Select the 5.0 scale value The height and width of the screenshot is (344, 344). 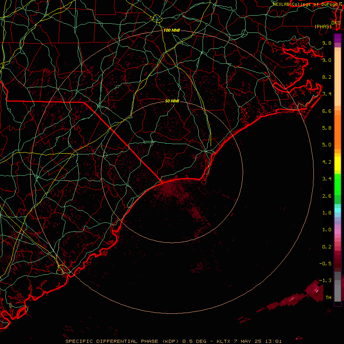click(x=327, y=145)
